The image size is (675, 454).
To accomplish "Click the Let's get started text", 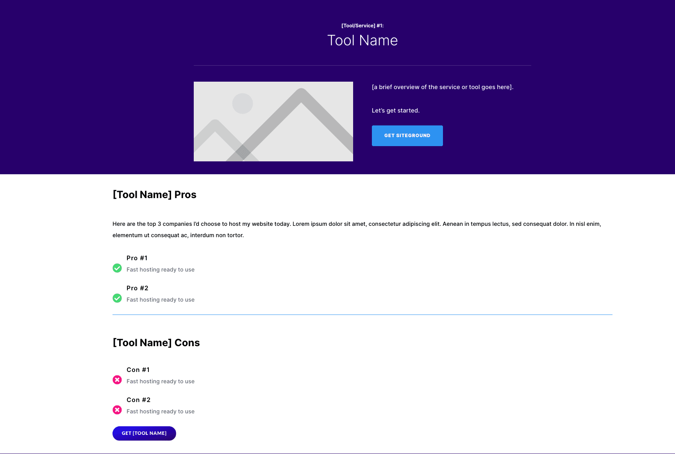I will click(x=395, y=110).
